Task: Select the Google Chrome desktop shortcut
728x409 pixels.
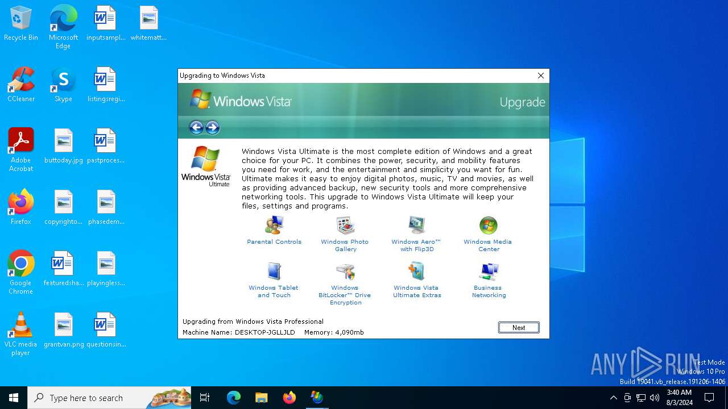Action: [21, 273]
